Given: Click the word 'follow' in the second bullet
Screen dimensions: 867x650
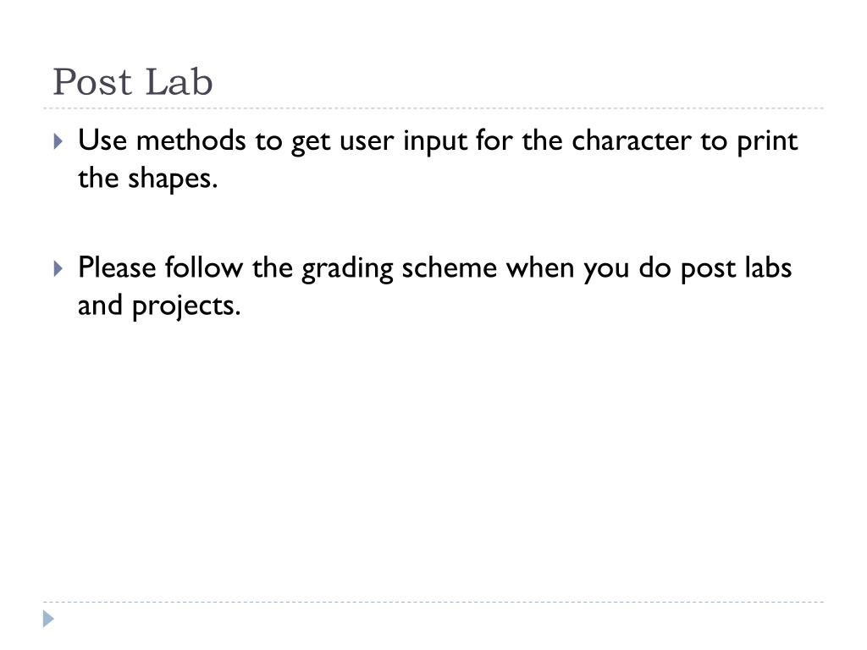Looking at the screenshot, I should 204,267.
